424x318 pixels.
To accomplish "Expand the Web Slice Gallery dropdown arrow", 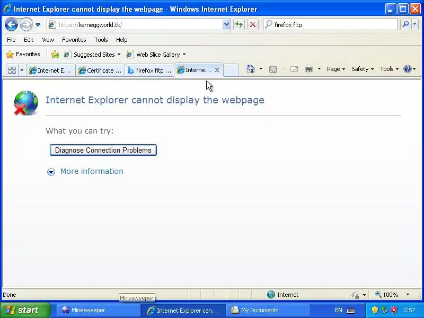I will tap(184, 55).
